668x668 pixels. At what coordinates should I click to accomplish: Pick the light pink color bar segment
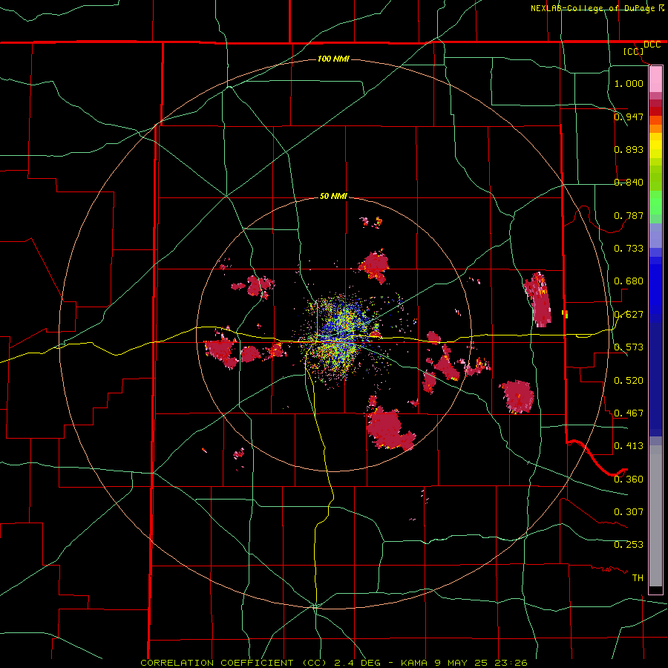point(655,79)
